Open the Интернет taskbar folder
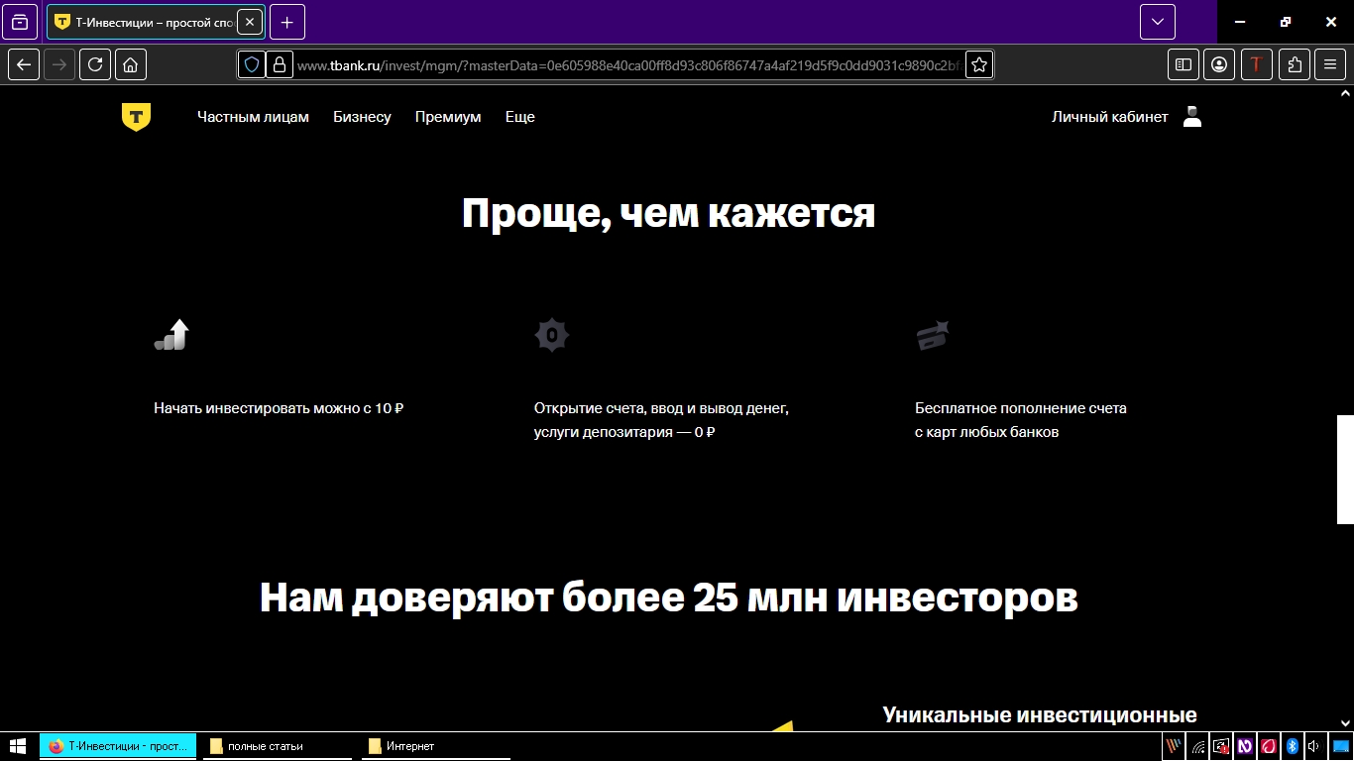Image resolution: width=1354 pixels, height=761 pixels. 436,746
